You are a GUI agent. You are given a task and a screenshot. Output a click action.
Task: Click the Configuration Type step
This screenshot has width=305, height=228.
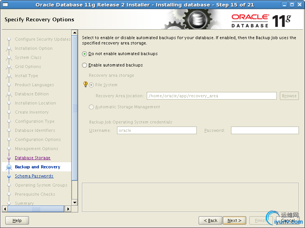coord(35,121)
